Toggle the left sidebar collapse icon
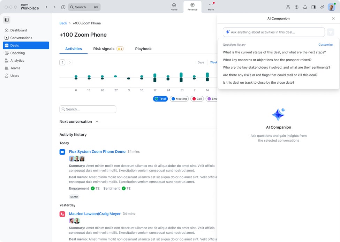Image resolution: width=340 pixels, height=242 pixels. [x=7, y=20]
